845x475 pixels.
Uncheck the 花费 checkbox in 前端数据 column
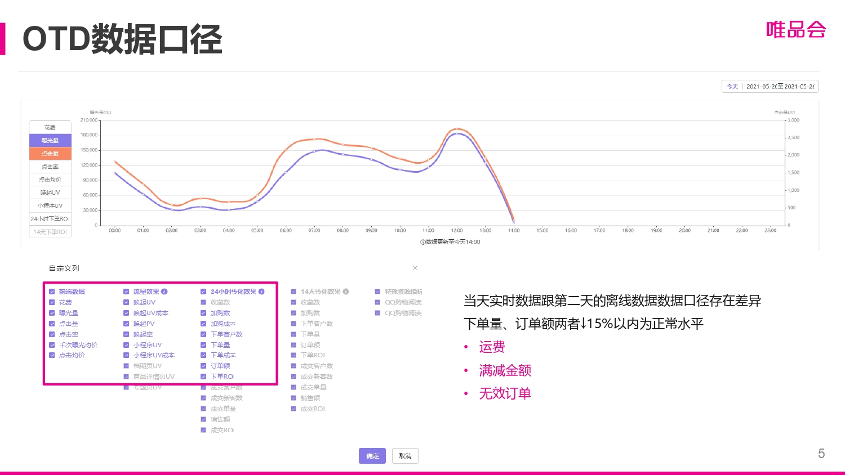tap(51, 302)
